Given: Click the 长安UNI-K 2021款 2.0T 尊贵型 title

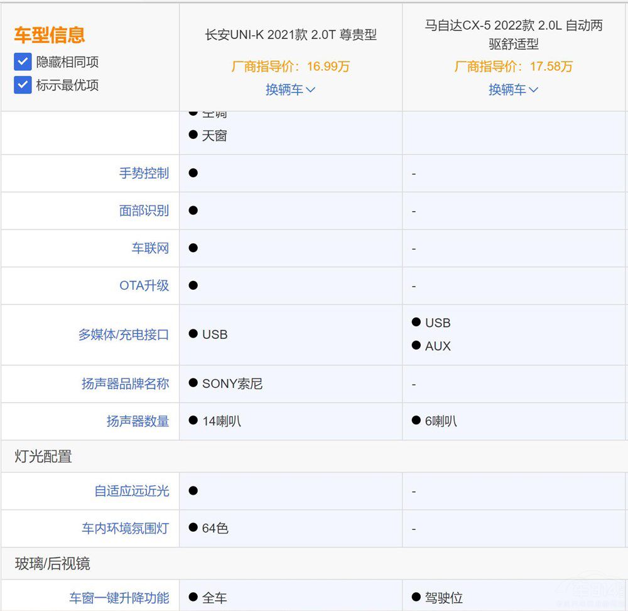Looking at the screenshot, I should [x=291, y=35].
